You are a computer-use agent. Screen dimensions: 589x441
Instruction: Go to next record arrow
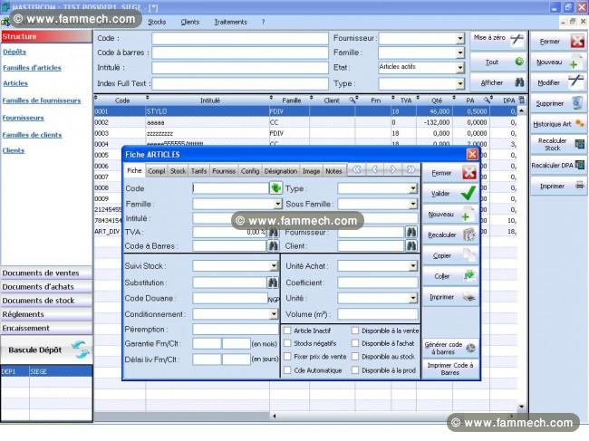click(392, 170)
